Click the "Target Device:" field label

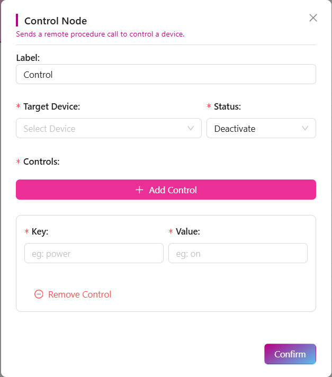click(51, 106)
